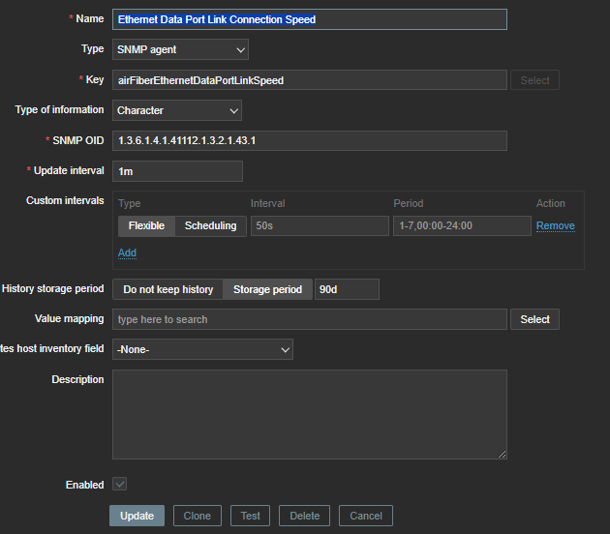Click the Key input field
The height and width of the screenshot is (534, 610).
coord(310,80)
